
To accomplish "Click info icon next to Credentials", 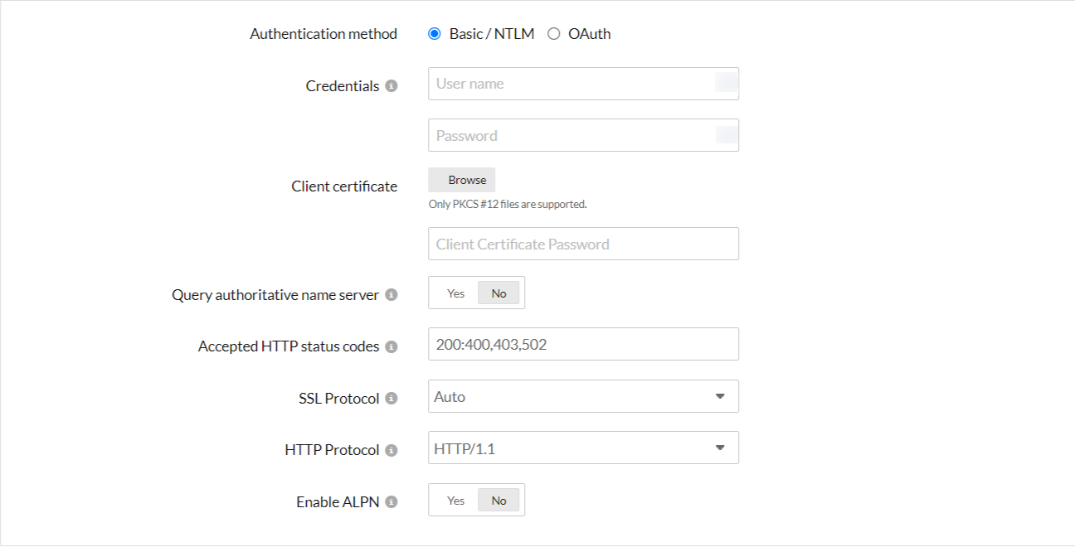I will point(392,86).
